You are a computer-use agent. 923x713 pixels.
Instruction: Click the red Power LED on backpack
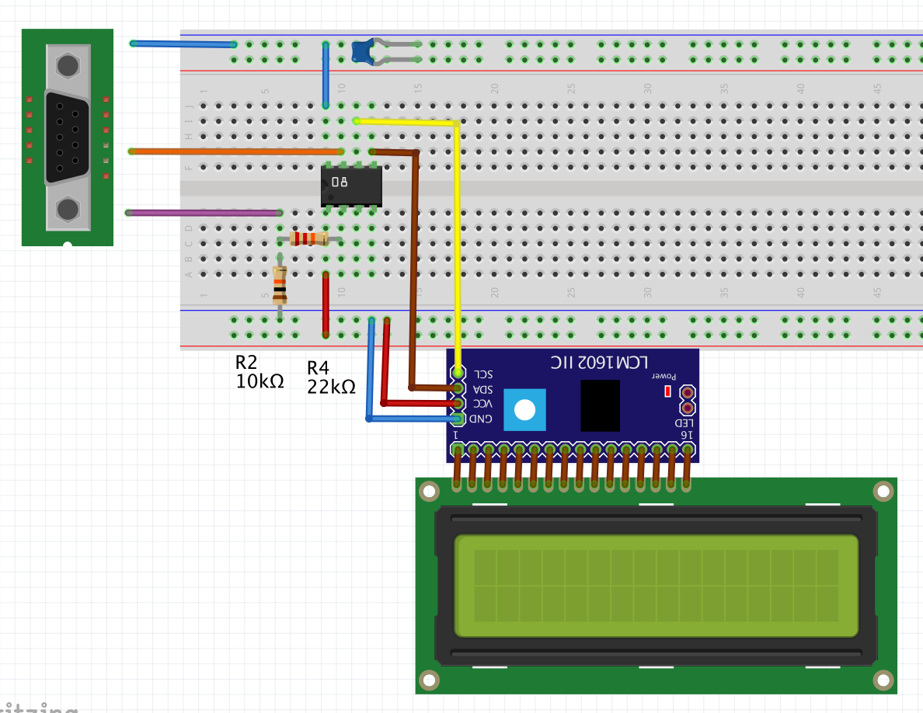[667, 391]
